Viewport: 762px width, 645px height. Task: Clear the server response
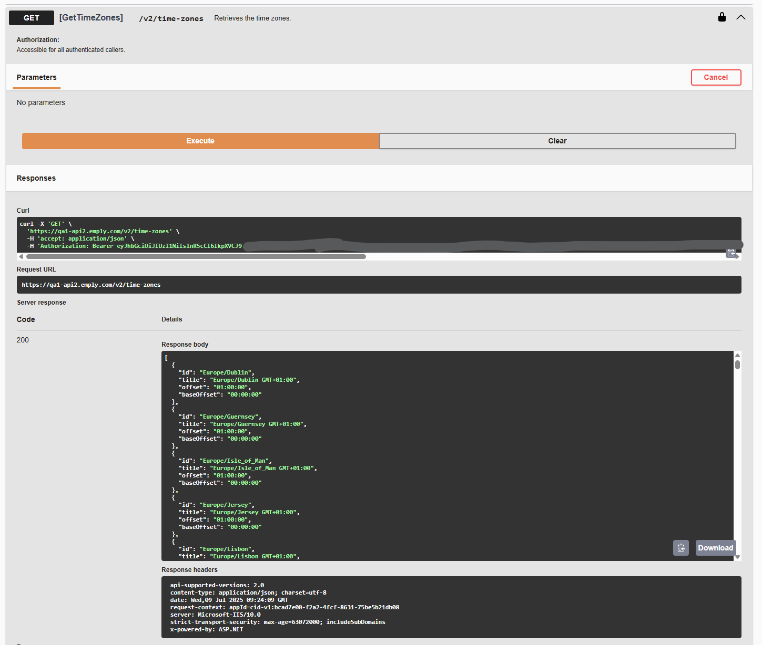click(557, 141)
